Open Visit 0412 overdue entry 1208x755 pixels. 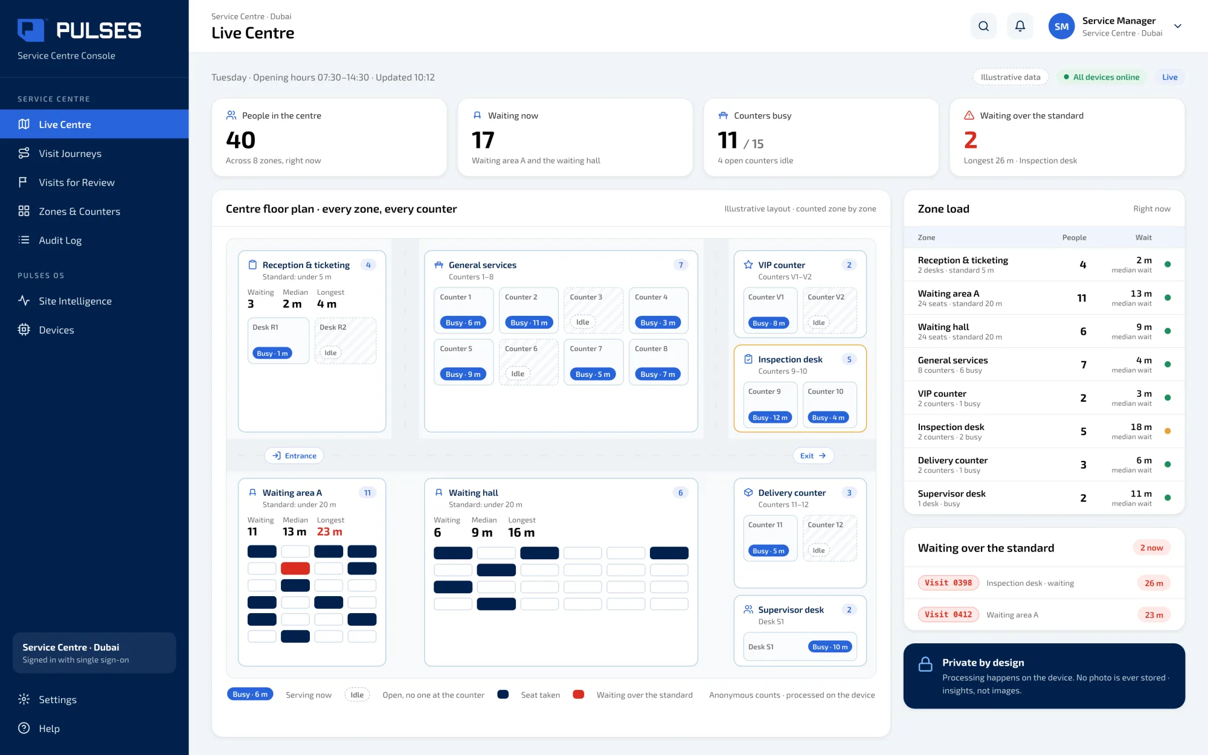pos(1044,615)
